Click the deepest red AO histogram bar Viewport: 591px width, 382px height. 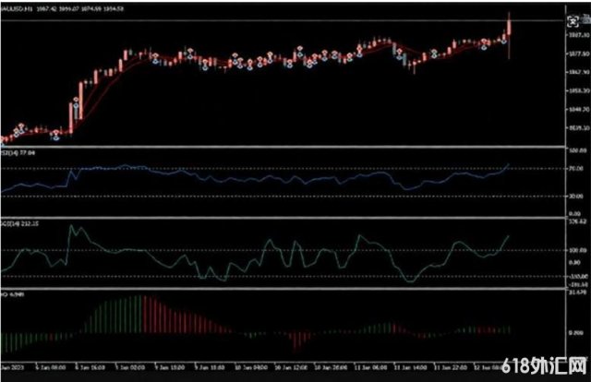pos(295,338)
